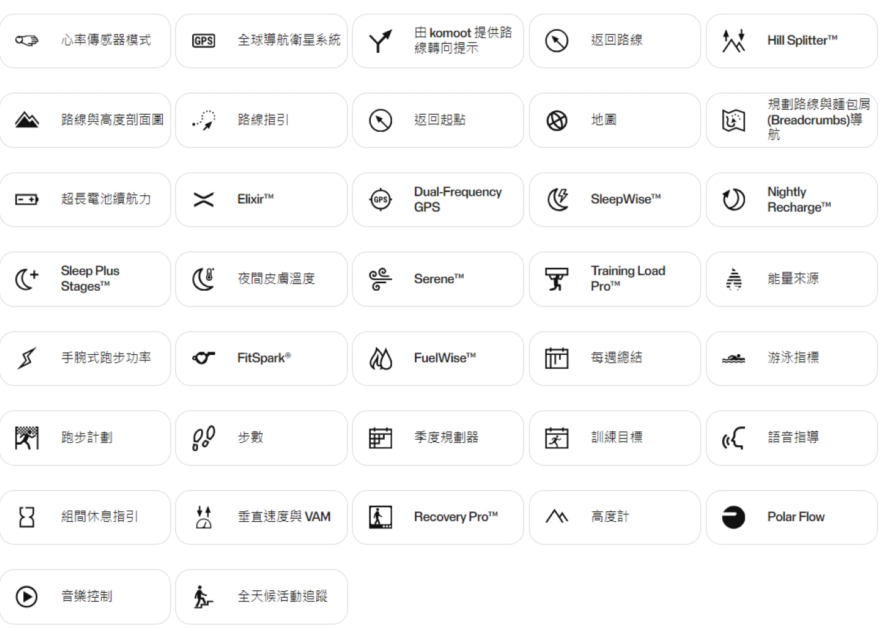Image resolution: width=883 pixels, height=628 pixels.
Task: Click the map globe icon beside 地圖
Action: pos(557,121)
